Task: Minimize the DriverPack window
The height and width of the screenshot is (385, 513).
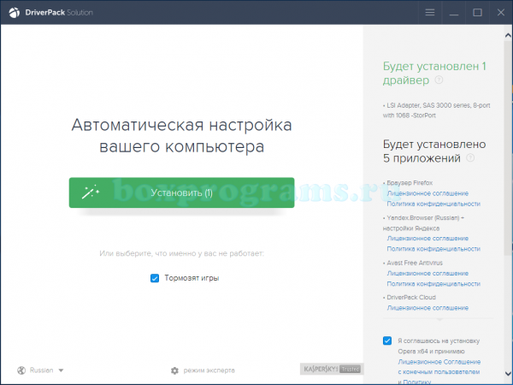Action: coord(454,13)
